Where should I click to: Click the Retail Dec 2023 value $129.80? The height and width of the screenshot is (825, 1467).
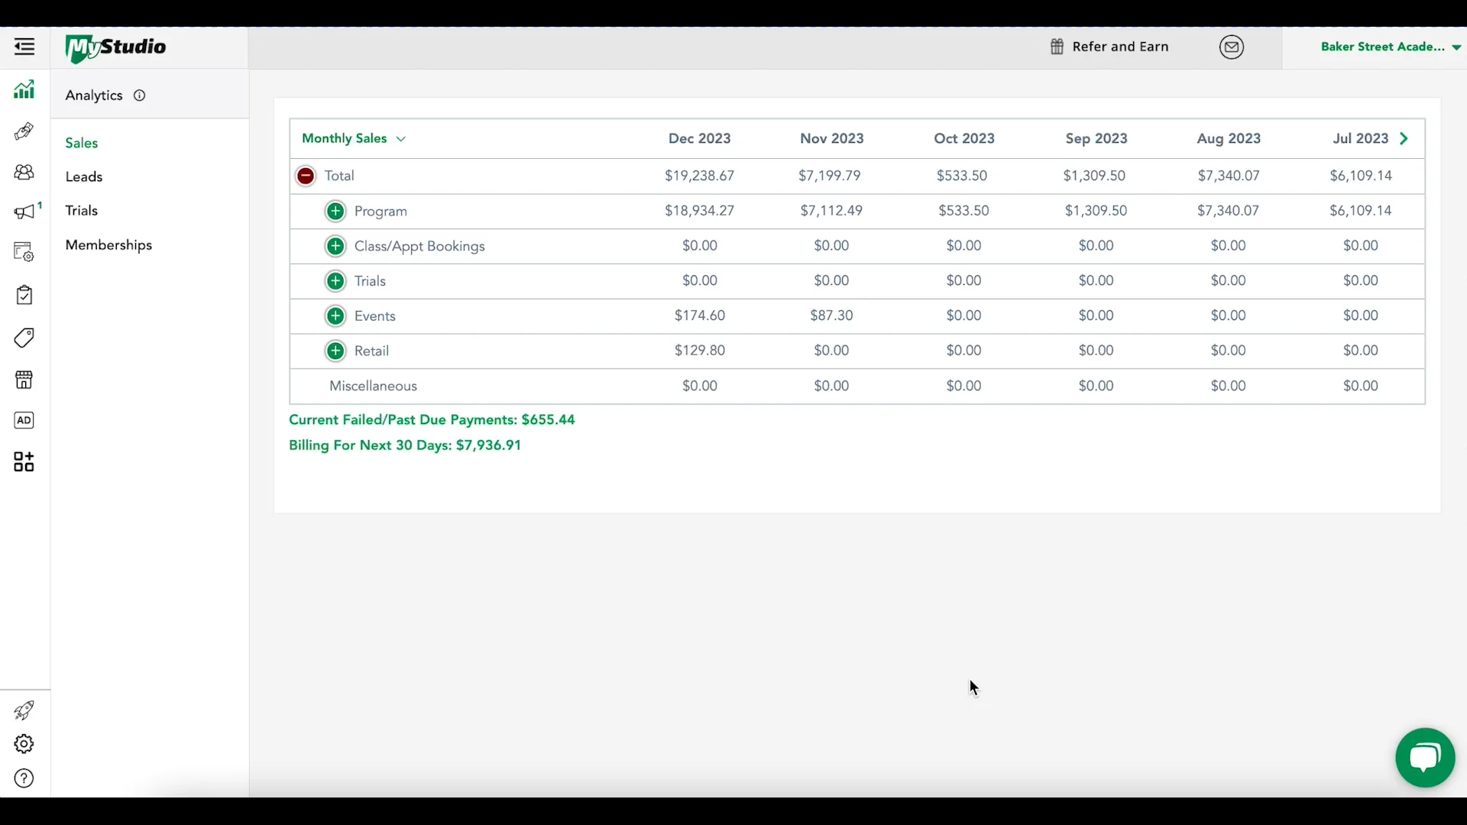(699, 351)
